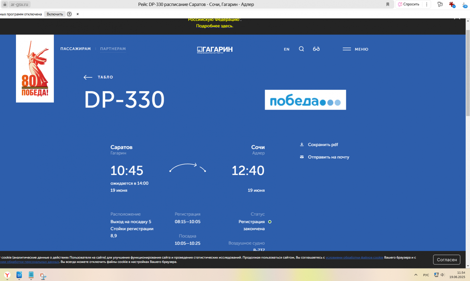Viewport: 470px width, 281px height.
Task: Click the Спросить assistant button
Action: (409, 4)
